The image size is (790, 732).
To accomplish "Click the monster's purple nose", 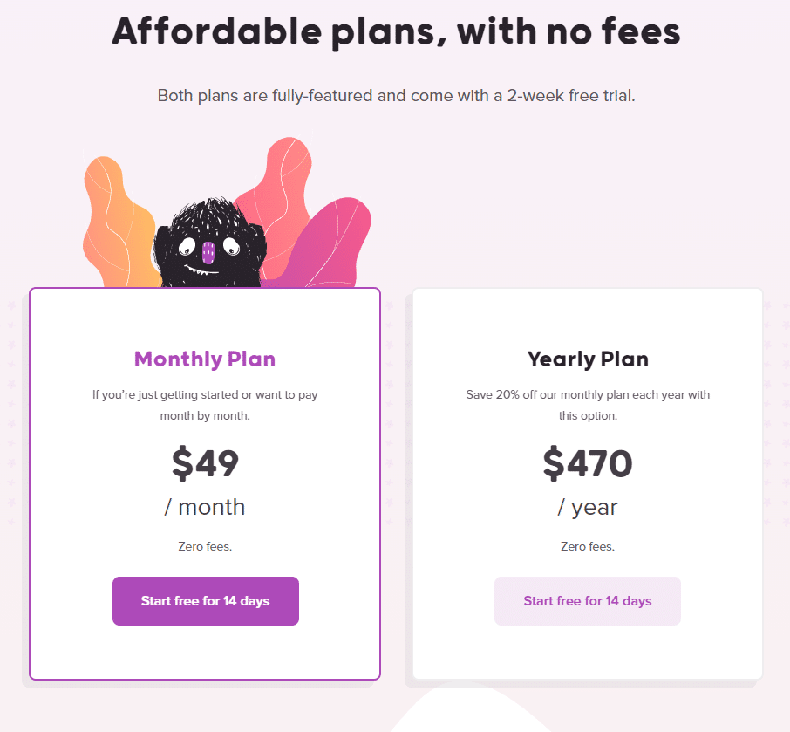I will 208,252.
